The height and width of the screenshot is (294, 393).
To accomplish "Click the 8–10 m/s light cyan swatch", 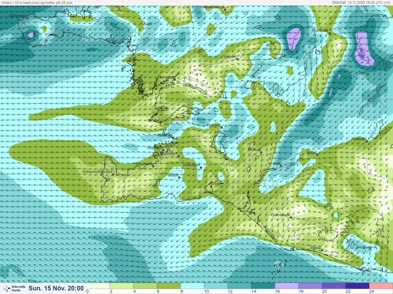I will pyautogui.click(x=192, y=286).
